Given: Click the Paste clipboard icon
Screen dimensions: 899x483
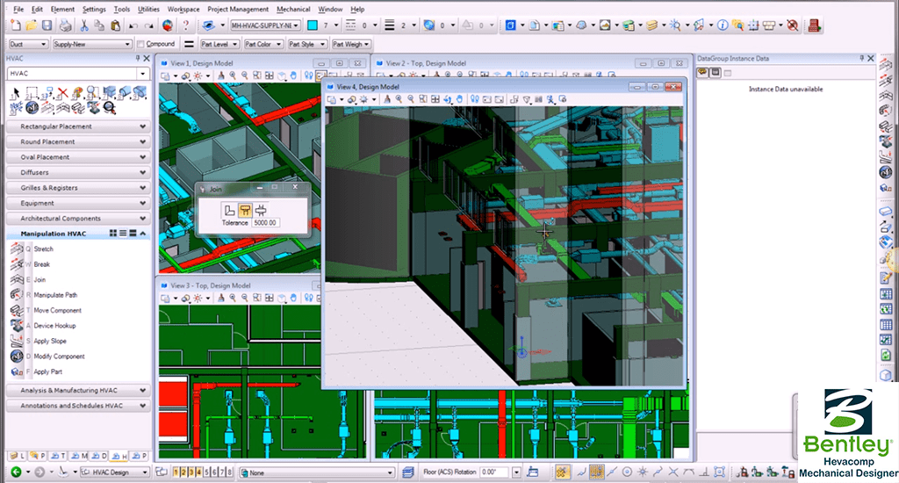Looking at the screenshot, I should click(x=116, y=25).
